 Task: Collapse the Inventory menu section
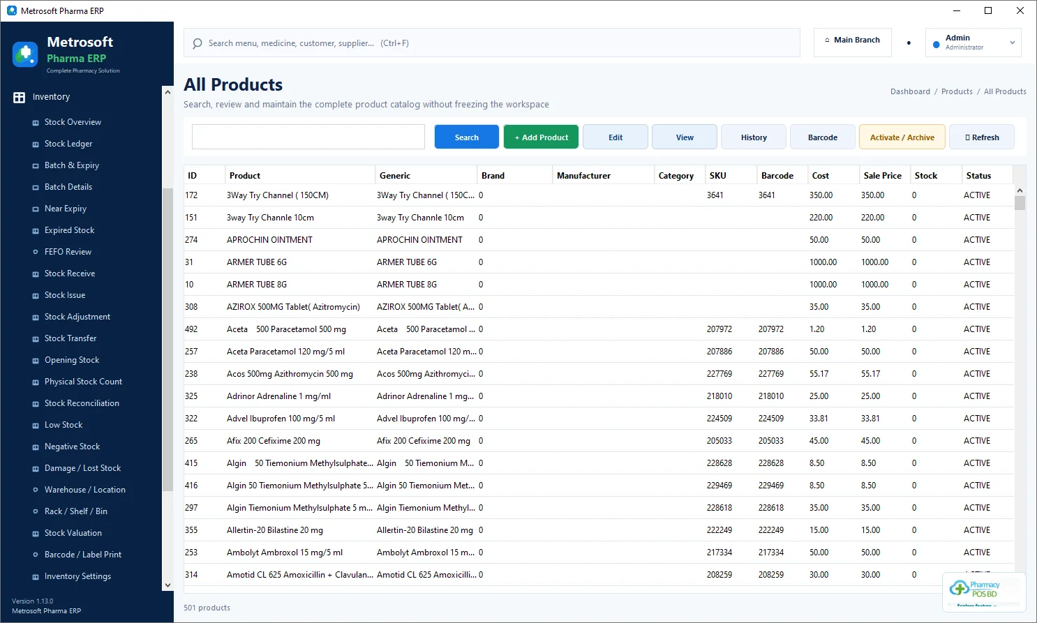pyautogui.click(x=51, y=97)
